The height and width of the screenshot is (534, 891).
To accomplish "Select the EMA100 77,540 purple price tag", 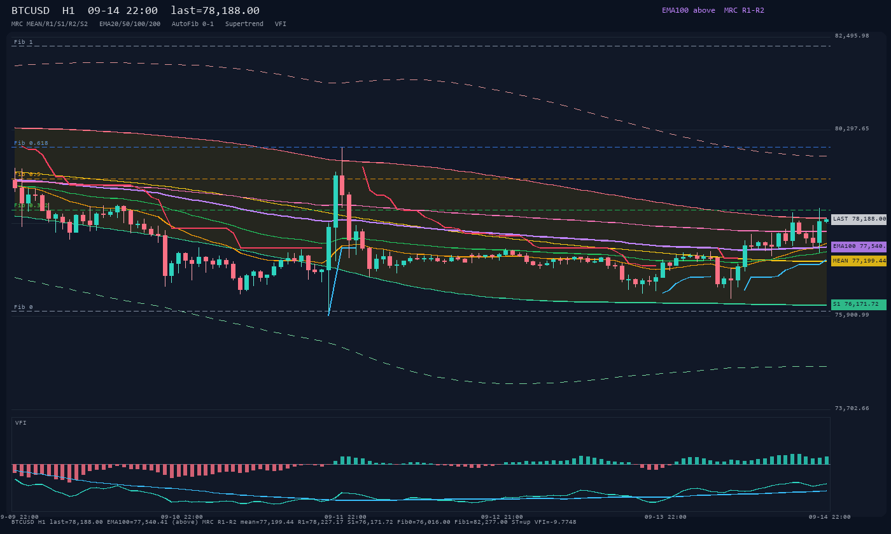I will tap(859, 246).
